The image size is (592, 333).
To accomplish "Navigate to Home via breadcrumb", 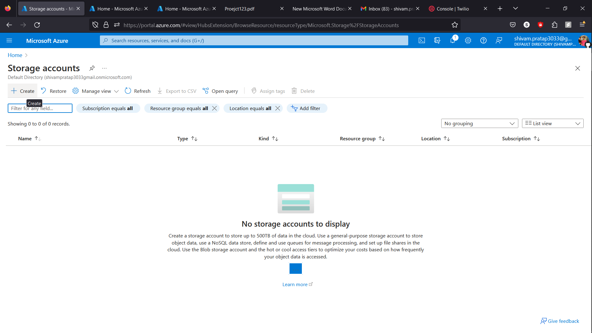I will (15, 55).
